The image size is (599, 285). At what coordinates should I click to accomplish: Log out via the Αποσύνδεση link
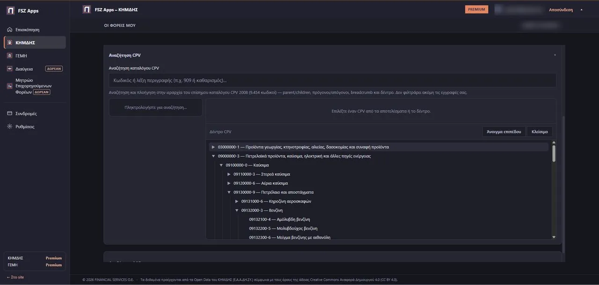pos(561,10)
